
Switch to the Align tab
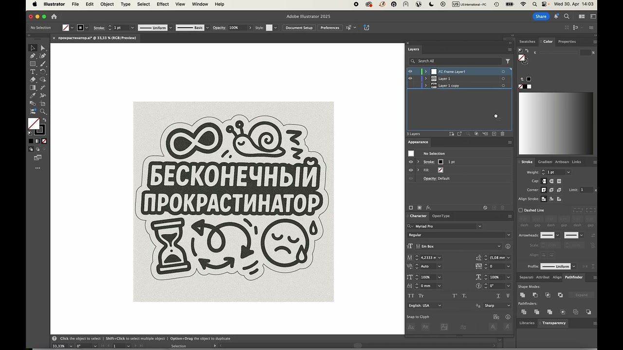coord(557,277)
